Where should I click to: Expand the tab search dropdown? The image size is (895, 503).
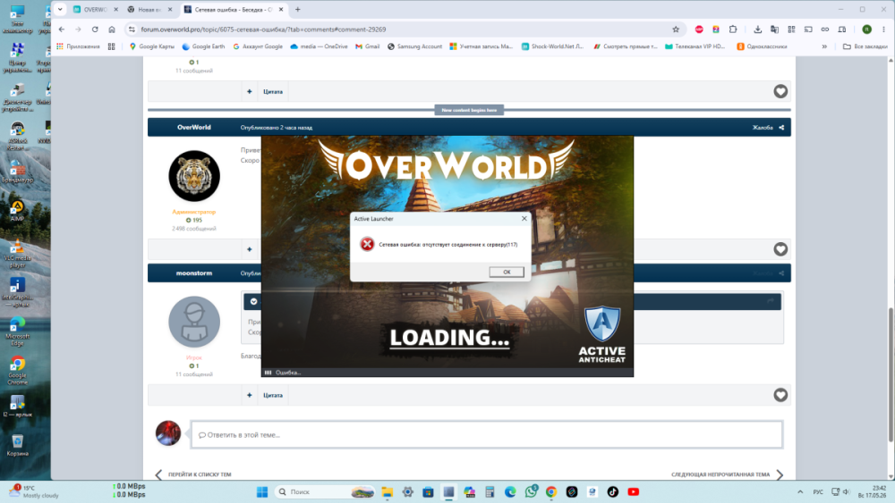click(60, 10)
